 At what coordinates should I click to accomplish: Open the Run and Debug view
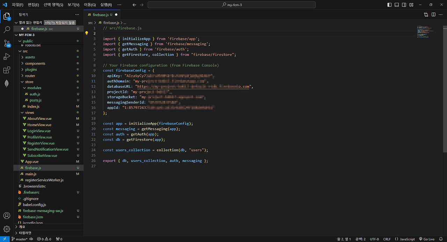7,57
